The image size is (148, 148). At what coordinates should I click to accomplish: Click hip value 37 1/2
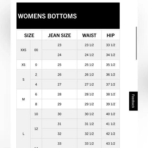point(110,84)
